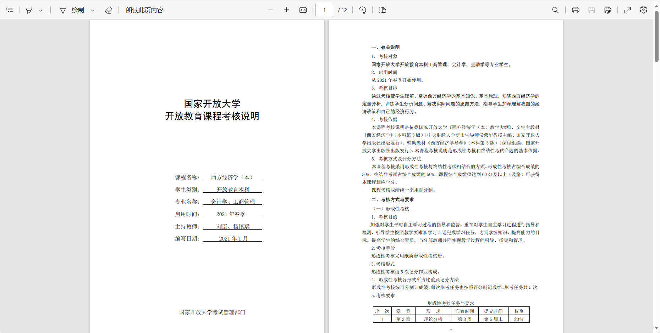The height and width of the screenshot is (333, 660).
Task: Click the item 5. 考核方式及计分方法
Action: point(396,159)
